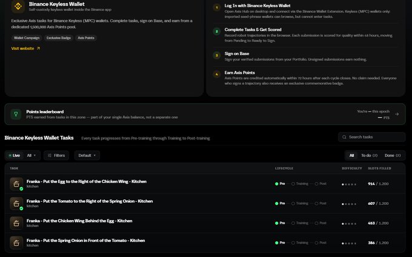
Task: Click the search magnifier icon
Action: point(344,137)
